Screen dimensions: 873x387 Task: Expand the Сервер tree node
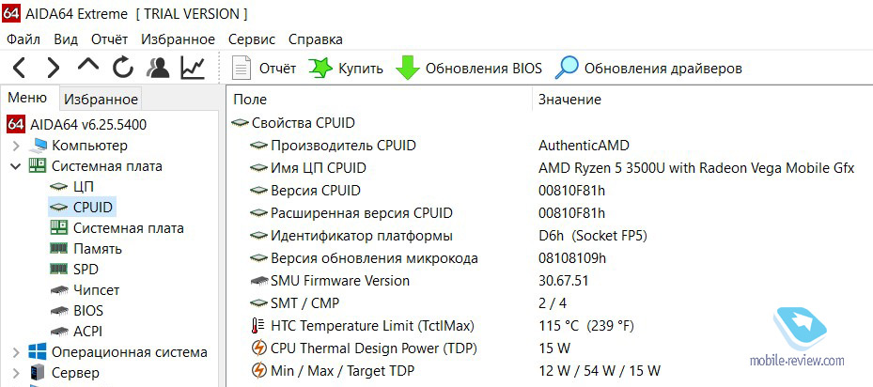(x=16, y=372)
